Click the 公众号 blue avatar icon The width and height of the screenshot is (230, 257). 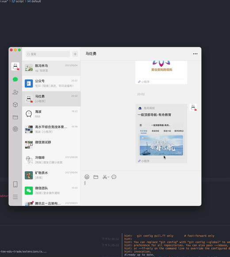pos(29,84)
